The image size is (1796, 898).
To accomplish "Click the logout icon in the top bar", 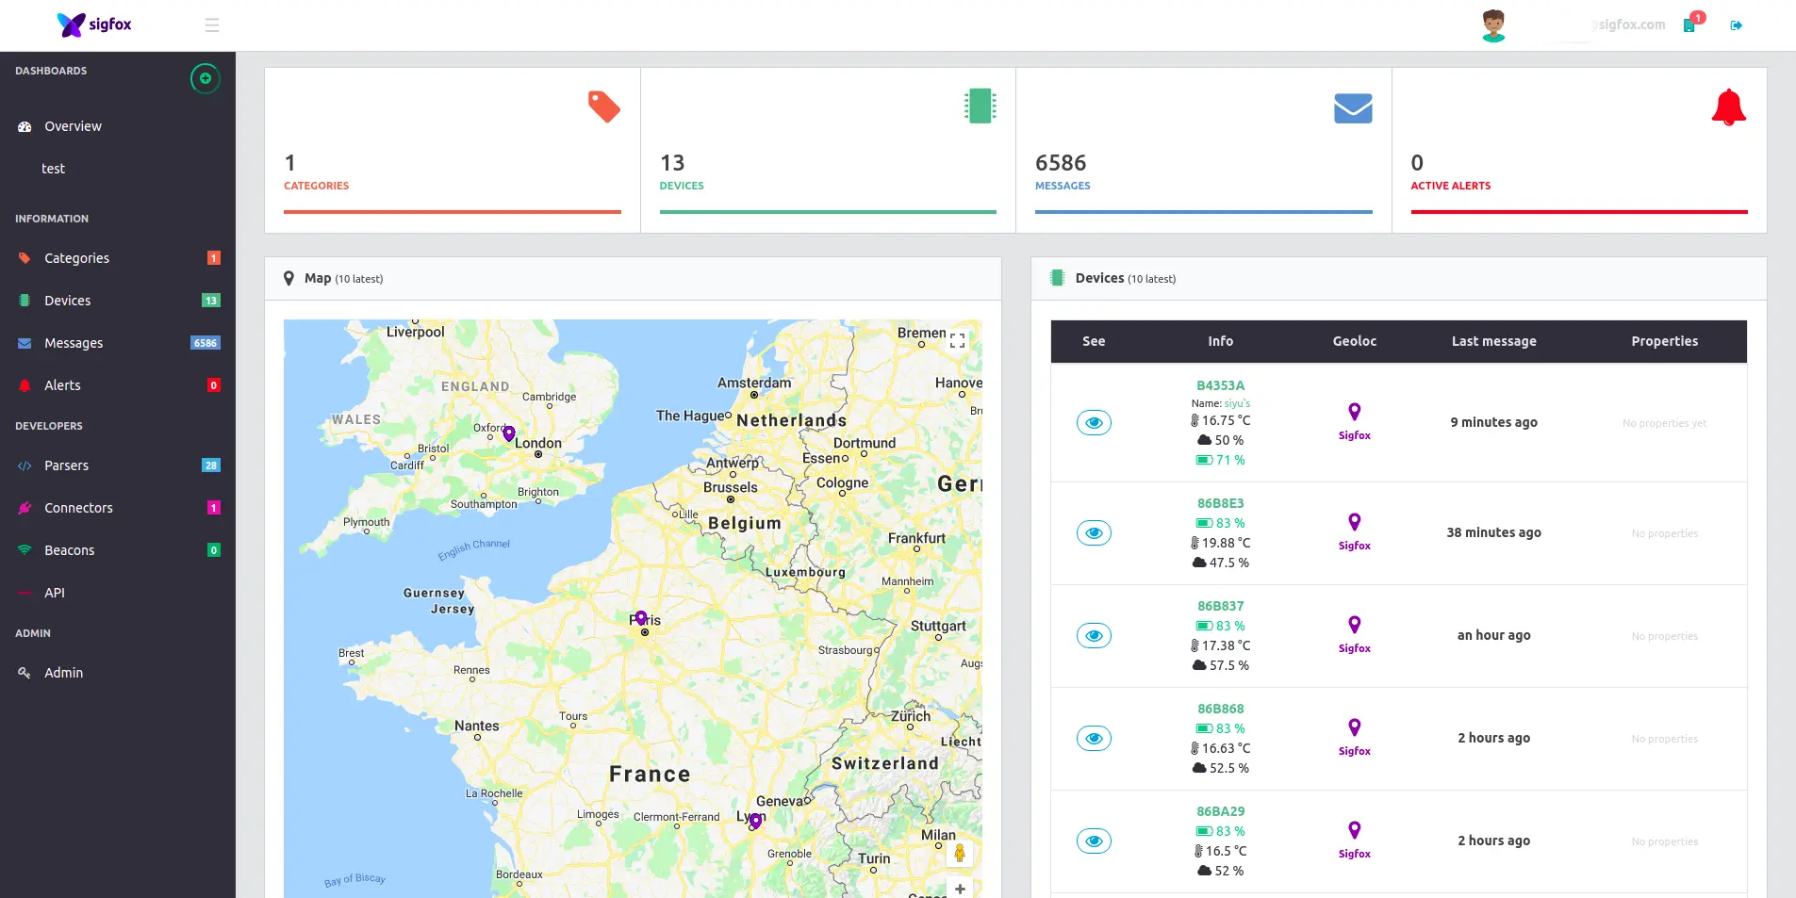I will (1738, 24).
